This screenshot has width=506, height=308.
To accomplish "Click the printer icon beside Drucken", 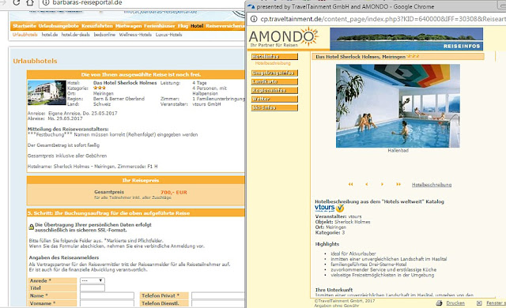I will pos(439,302).
